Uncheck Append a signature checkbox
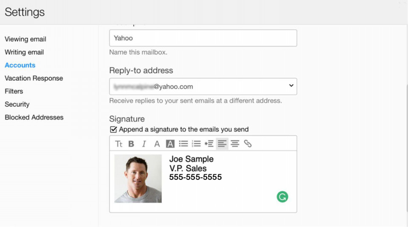408x227 pixels. (114, 129)
